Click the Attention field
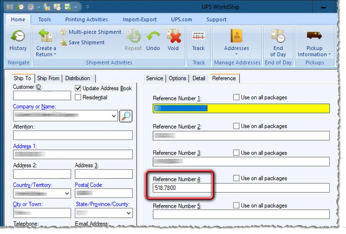This screenshot has height=234, width=346. pos(73,135)
